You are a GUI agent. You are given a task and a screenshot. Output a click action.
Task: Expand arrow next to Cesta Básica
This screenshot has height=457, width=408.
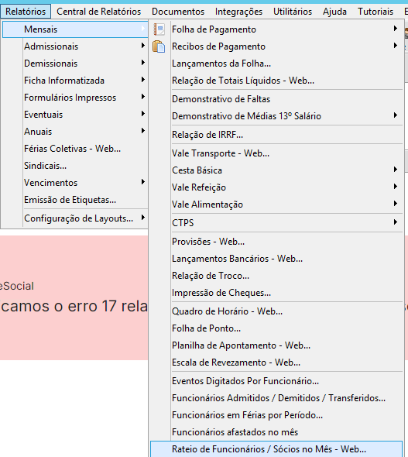click(x=396, y=170)
